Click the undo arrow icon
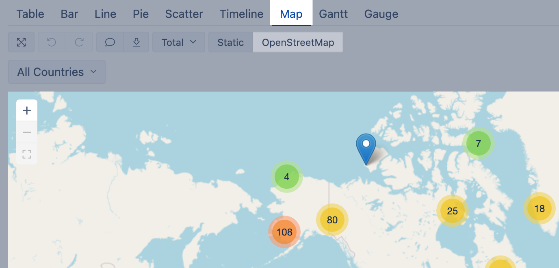 click(52, 42)
